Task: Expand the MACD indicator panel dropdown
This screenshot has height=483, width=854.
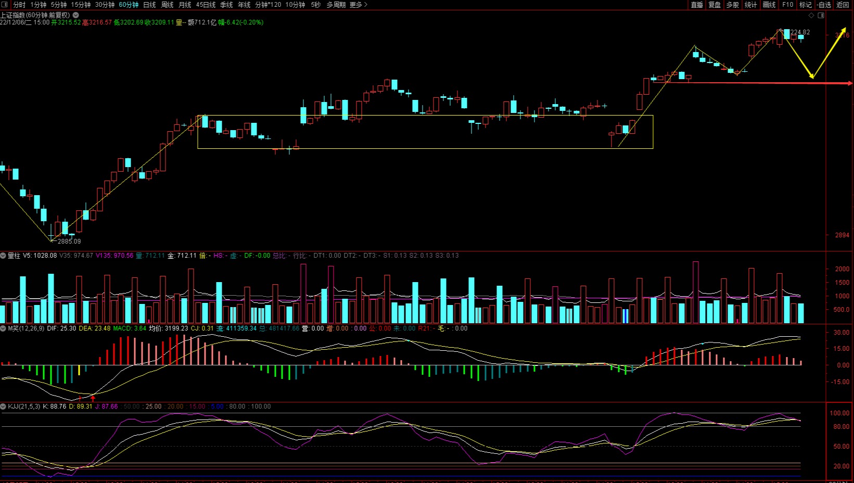Action: (x=3, y=328)
